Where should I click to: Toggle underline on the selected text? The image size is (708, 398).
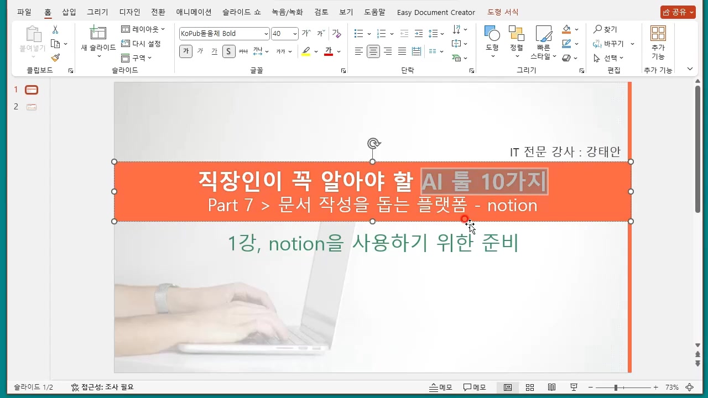tap(214, 51)
